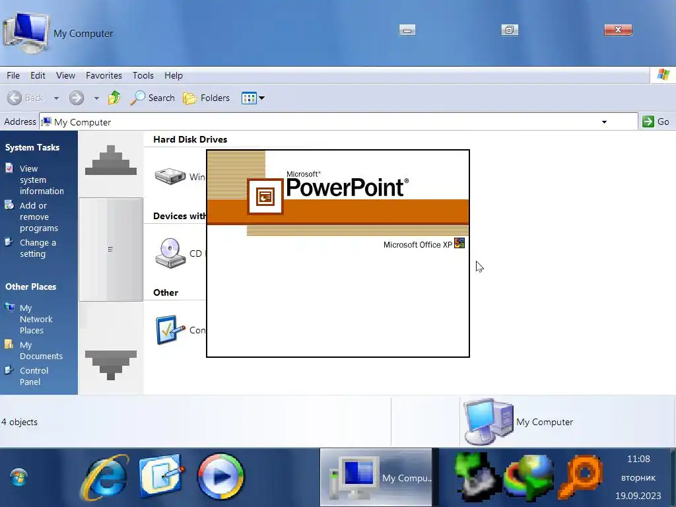Click Add or remove programs link
Viewport: 676px width, 507px height.
click(39, 217)
